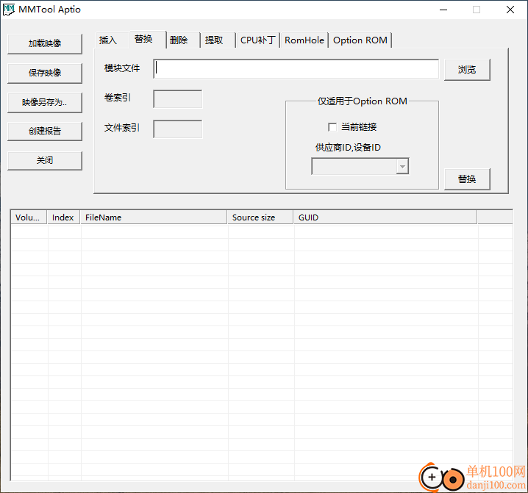Screen dimensions: 528x493
Task: Click the 关闭 button
Action: pyautogui.click(x=45, y=160)
